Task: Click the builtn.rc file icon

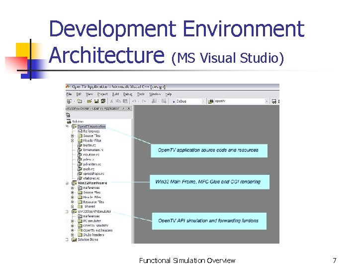Action: click(x=80, y=145)
